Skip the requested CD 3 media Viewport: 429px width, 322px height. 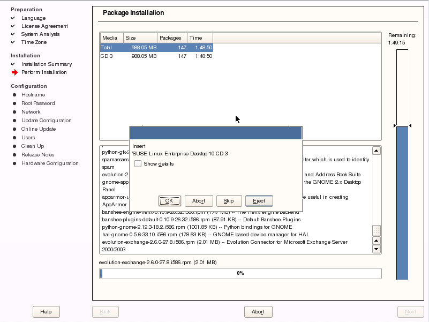pos(229,201)
